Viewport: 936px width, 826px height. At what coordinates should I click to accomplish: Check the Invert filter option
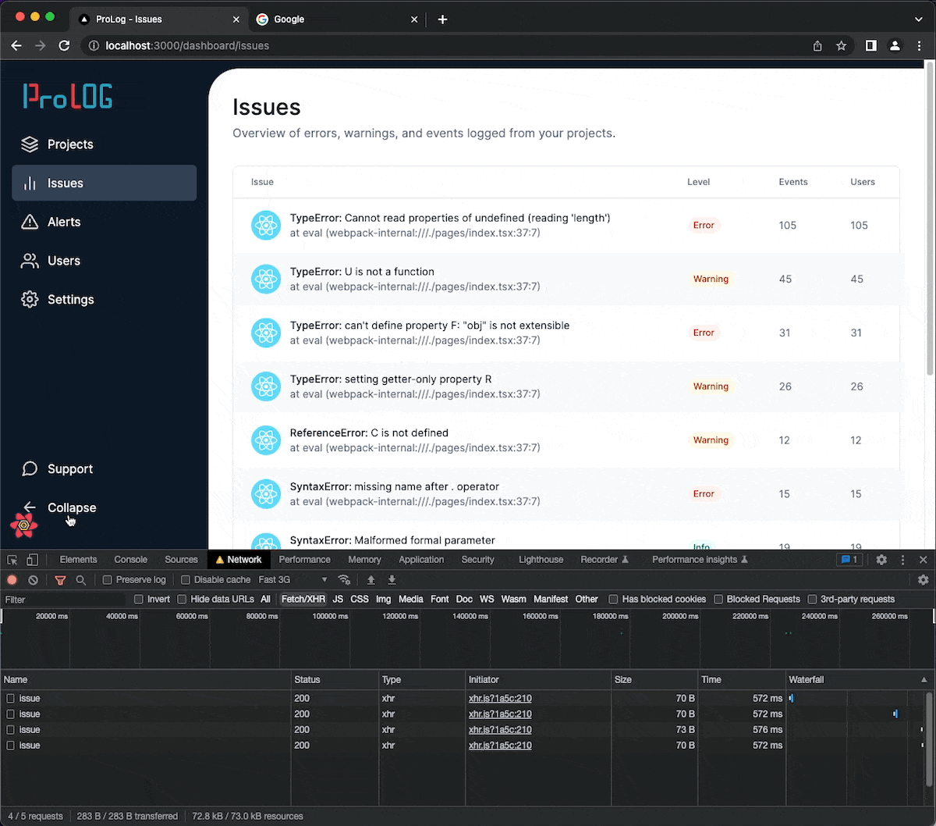point(139,600)
